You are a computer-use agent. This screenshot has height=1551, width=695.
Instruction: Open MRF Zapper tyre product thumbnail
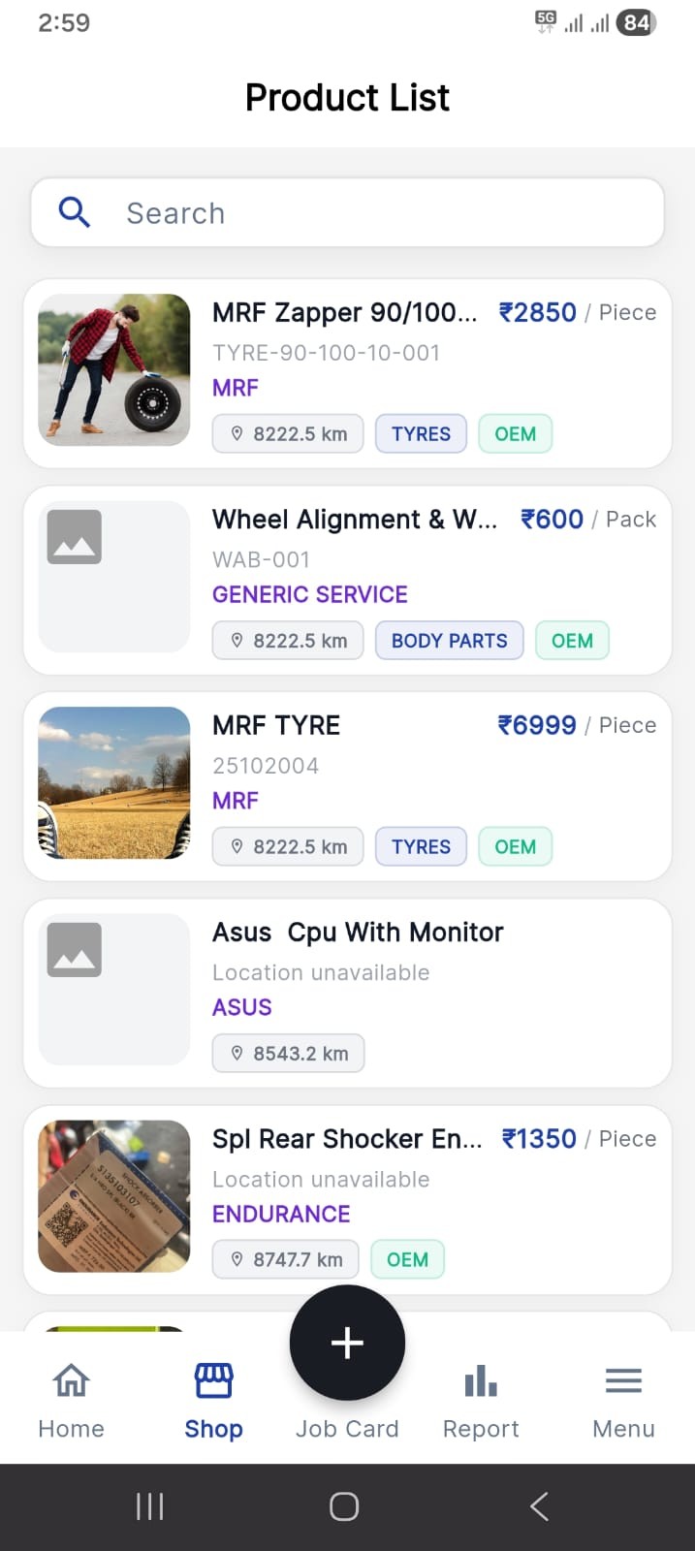pyautogui.click(x=114, y=369)
